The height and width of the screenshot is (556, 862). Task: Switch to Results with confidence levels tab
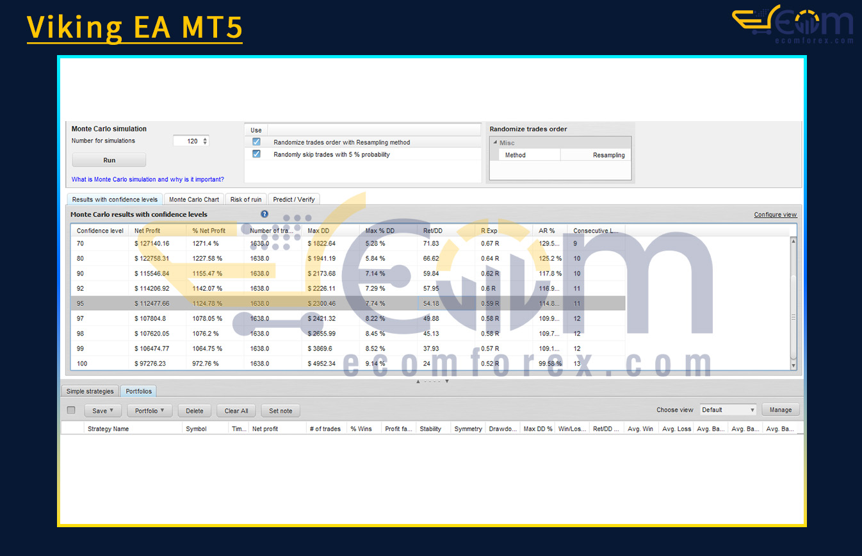point(115,199)
